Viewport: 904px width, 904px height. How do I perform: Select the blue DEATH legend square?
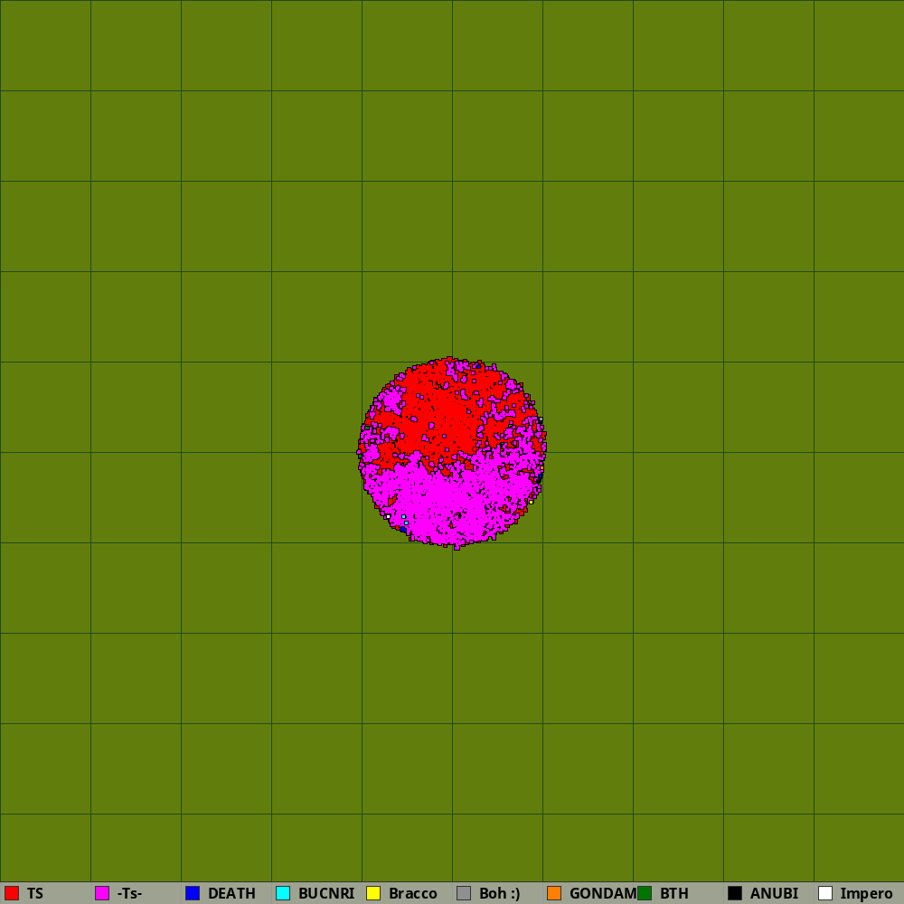193,893
